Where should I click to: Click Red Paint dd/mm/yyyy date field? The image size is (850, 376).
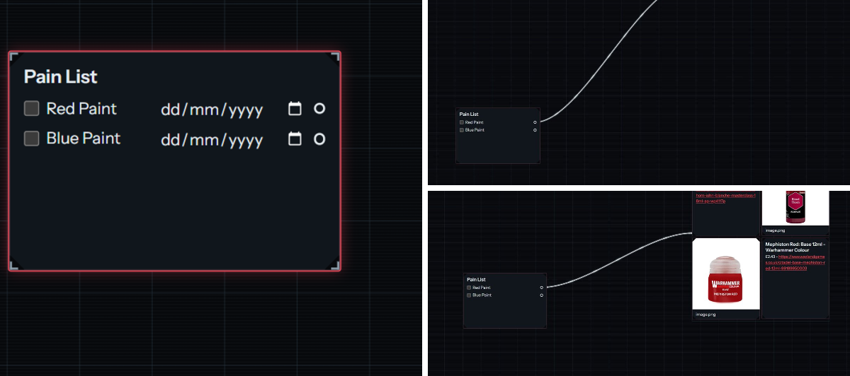point(212,110)
